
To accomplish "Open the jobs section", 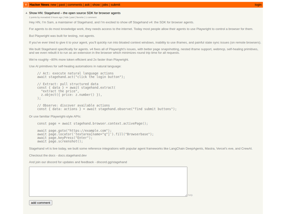I will coord(105,5).
